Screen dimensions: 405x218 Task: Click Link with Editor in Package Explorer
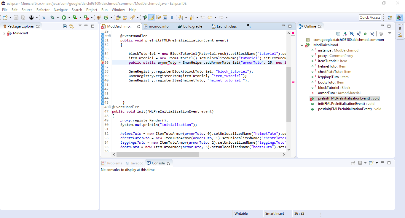point(71,26)
